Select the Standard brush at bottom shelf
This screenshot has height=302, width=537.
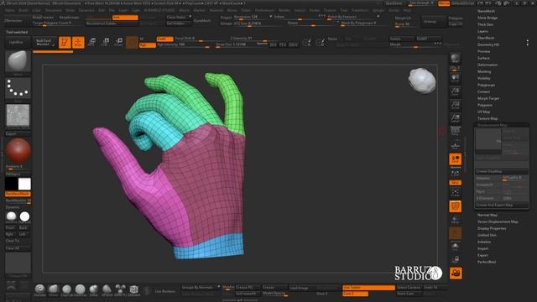click(x=39, y=289)
